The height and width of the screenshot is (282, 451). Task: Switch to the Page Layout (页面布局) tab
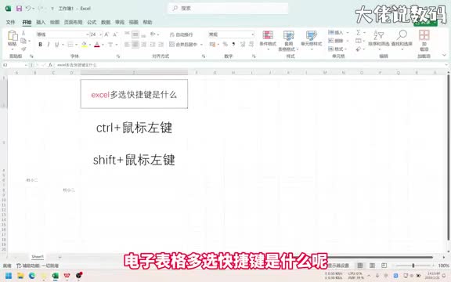[73, 22]
